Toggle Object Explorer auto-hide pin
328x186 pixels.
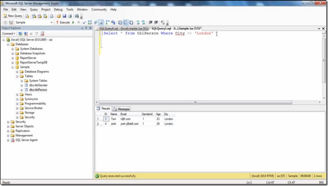pyautogui.click(x=86, y=28)
